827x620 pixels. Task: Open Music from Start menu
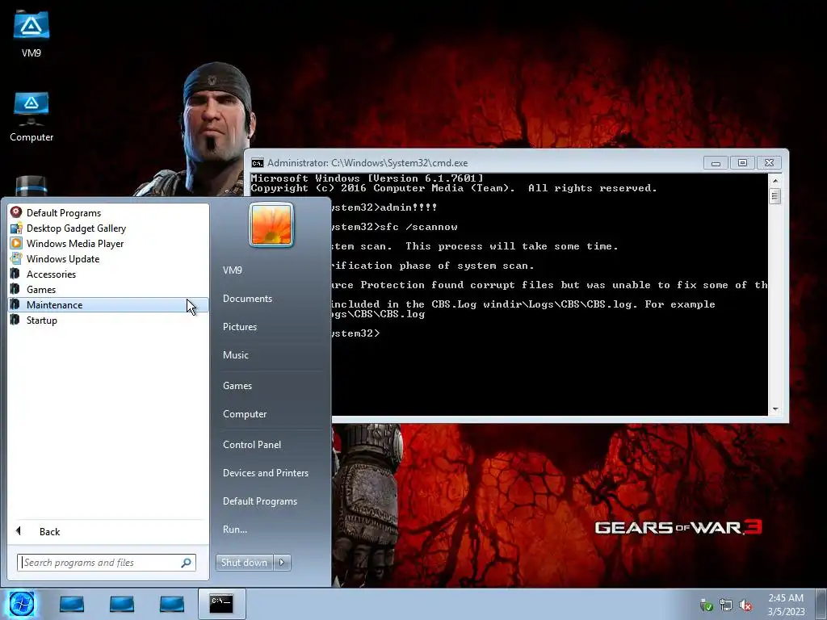pyautogui.click(x=235, y=355)
